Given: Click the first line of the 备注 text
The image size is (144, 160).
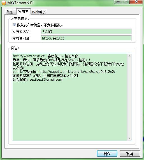Looking at the screenshot, I should pyautogui.click(x=46, y=56).
